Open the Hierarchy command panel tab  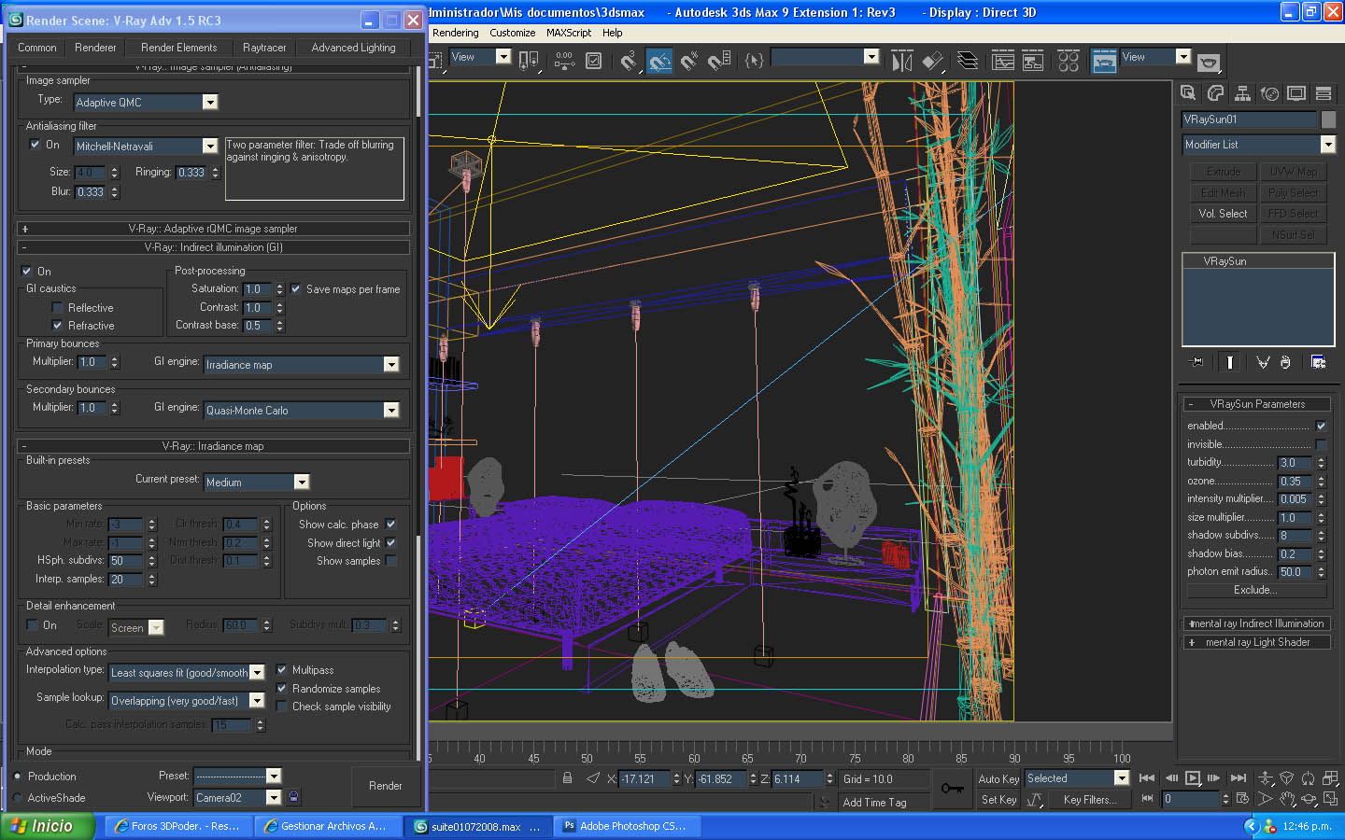point(1242,93)
